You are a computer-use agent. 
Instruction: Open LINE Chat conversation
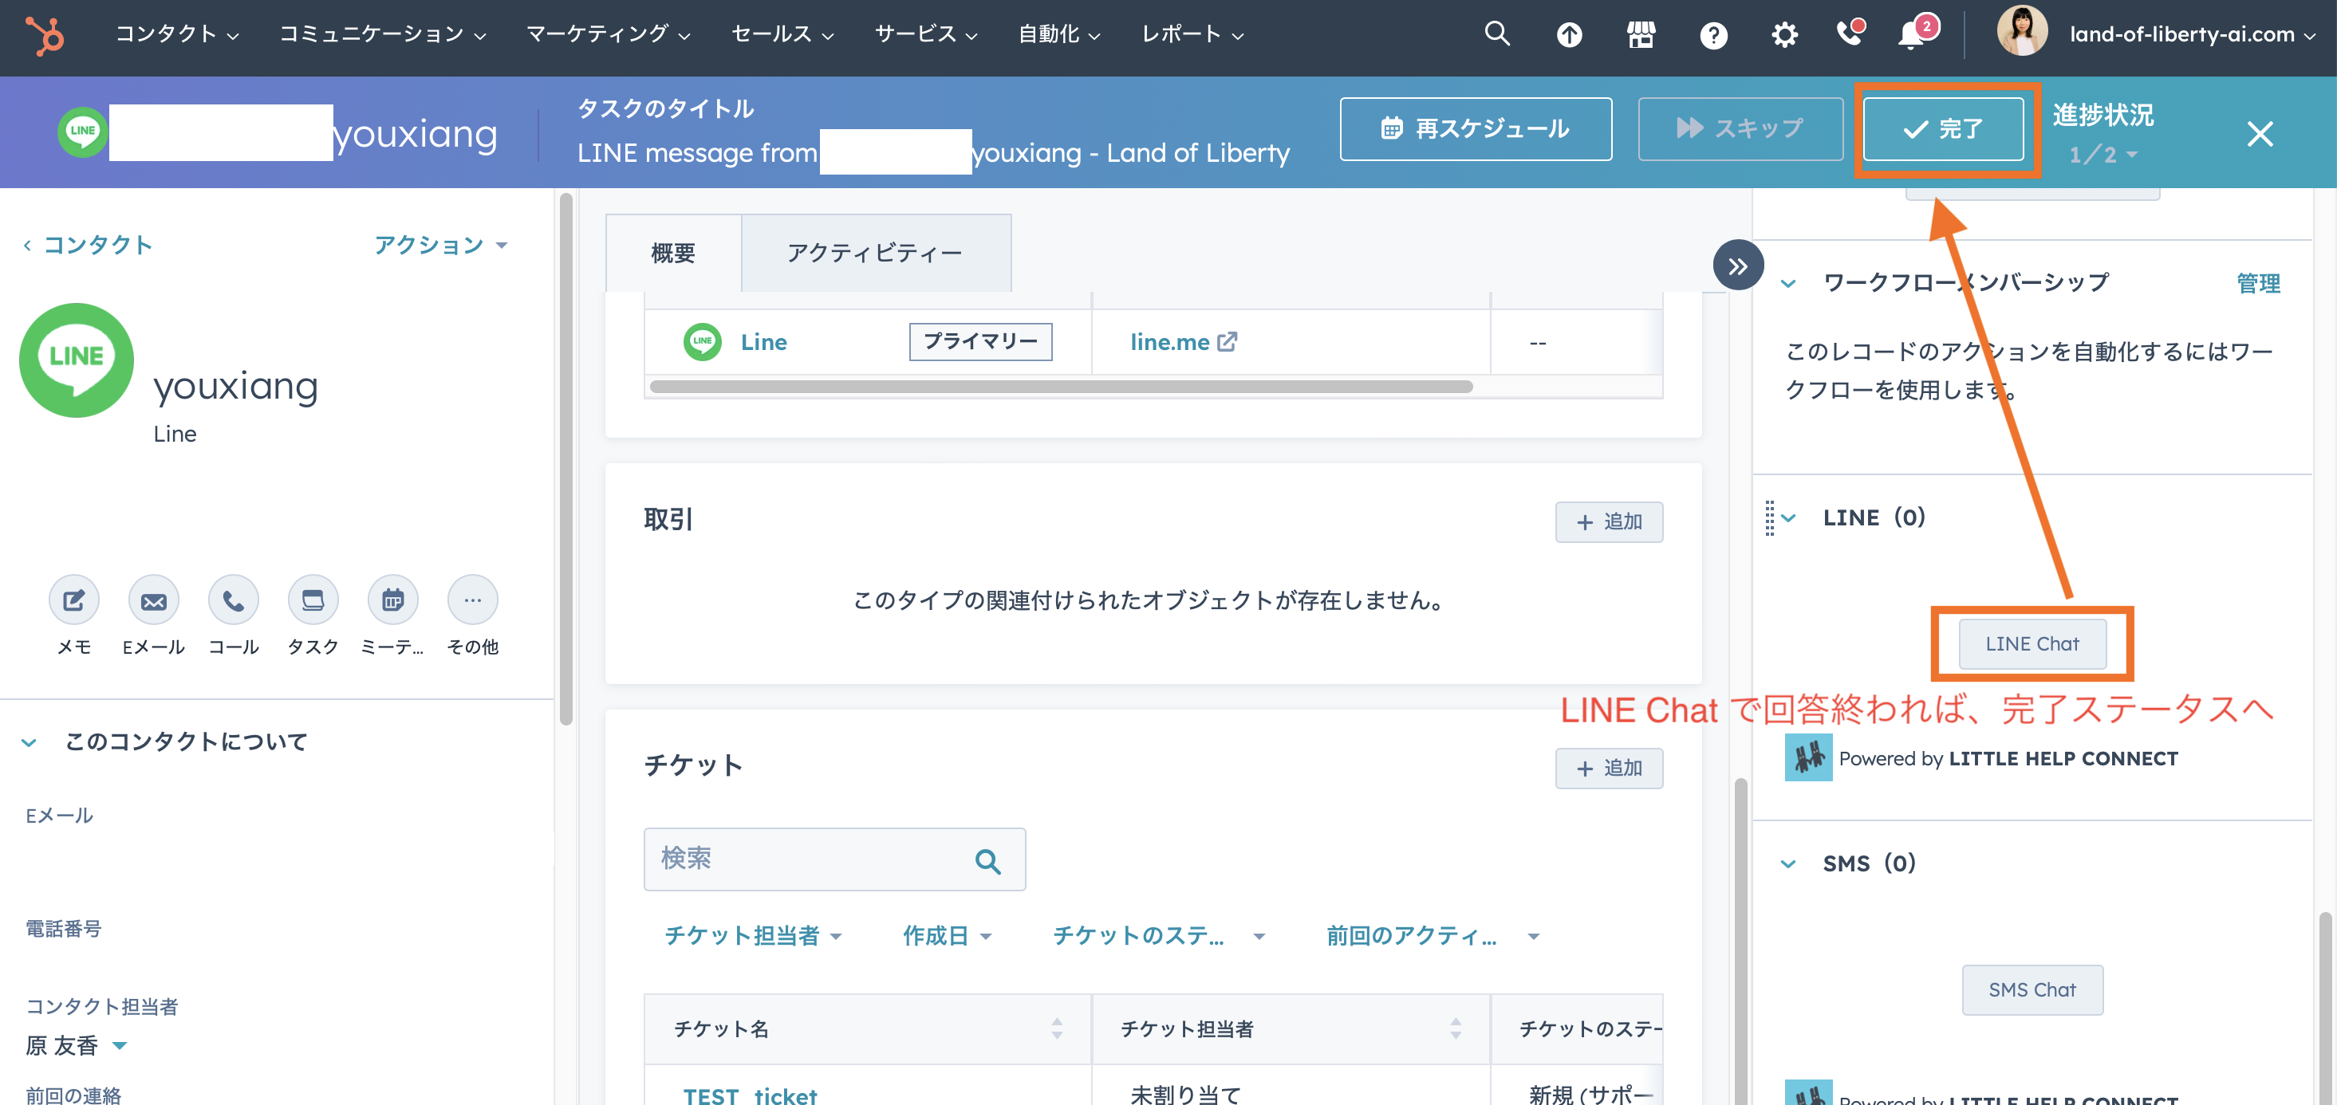pos(2032,643)
